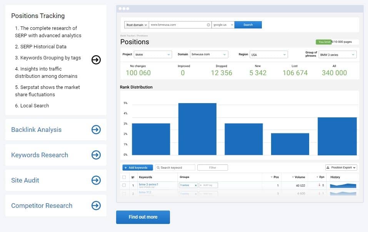Click the Competitor Research arrow icon
Image resolution: width=368 pixels, height=232 pixels.
point(96,206)
